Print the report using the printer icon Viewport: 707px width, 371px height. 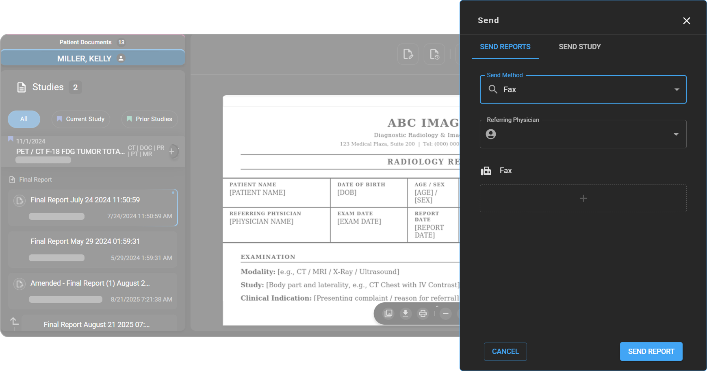pos(423,313)
